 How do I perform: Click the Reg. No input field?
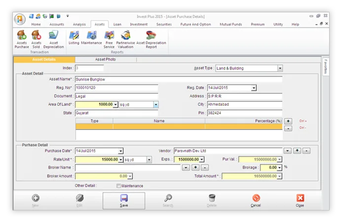point(116,88)
